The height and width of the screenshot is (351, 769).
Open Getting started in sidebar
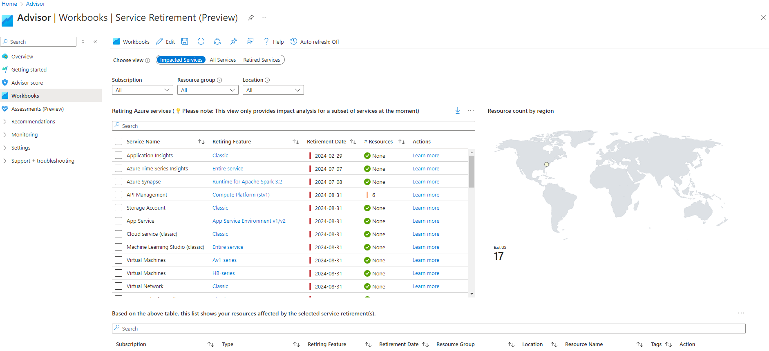29,70
